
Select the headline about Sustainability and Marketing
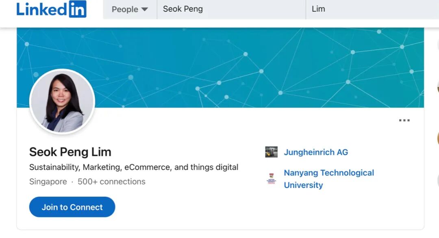134,167
